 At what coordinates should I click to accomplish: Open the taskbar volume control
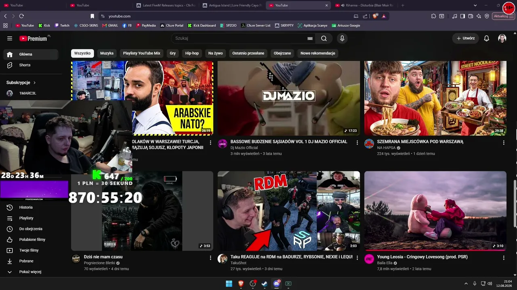pyautogui.click(x=490, y=284)
